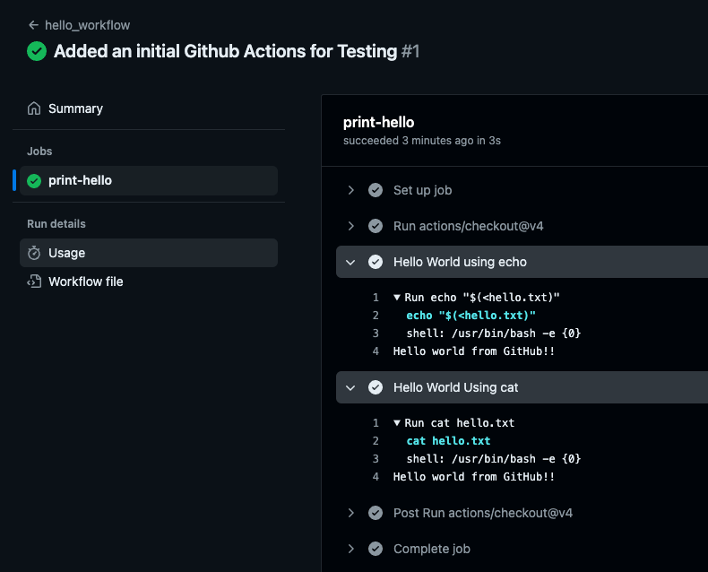
Task: Click the Complete job step label
Action: pos(432,549)
